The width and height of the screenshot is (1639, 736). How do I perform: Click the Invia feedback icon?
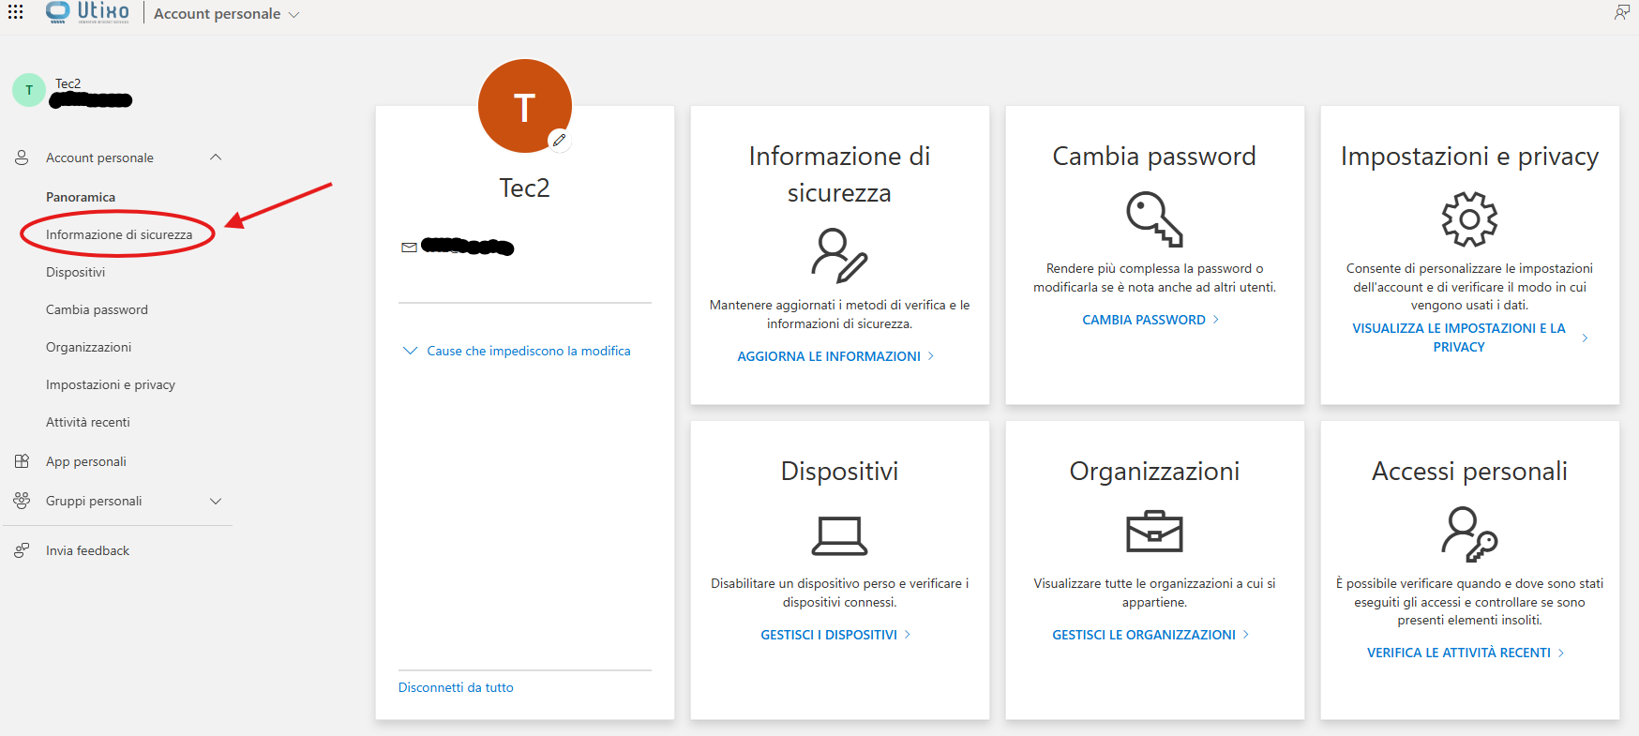pos(22,550)
